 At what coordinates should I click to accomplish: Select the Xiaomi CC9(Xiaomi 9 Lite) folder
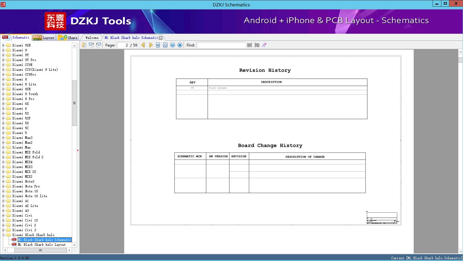click(35, 70)
